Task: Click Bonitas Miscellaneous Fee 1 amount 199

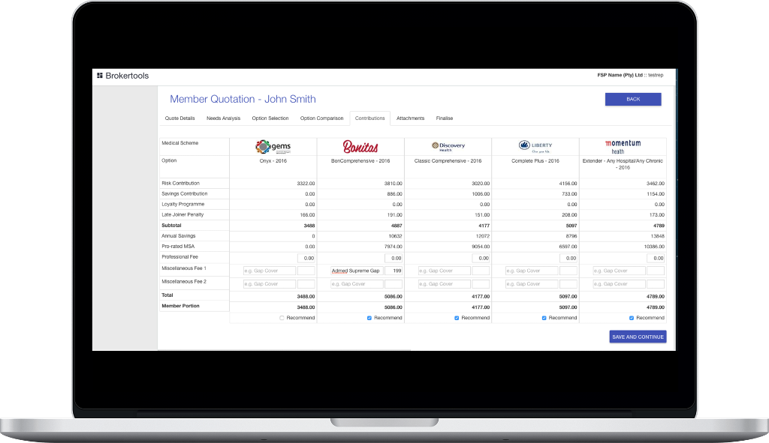Action: (394, 271)
